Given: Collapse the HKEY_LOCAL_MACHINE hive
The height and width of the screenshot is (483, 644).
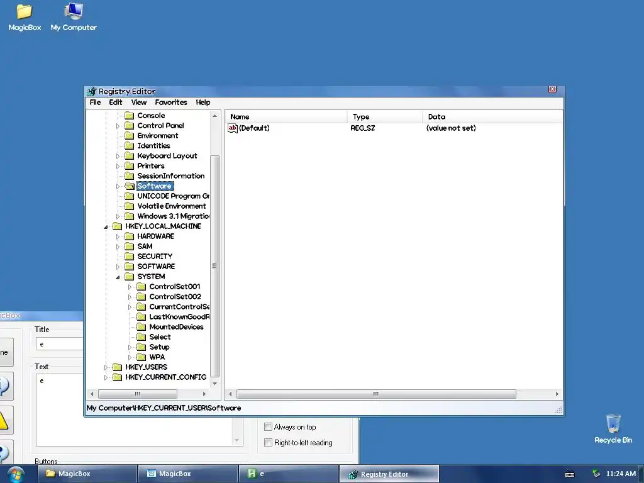Looking at the screenshot, I should coord(106,226).
